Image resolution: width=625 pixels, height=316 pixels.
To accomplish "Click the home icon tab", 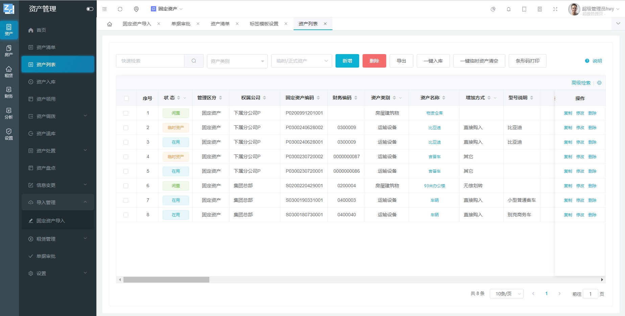I will (x=110, y=24).
